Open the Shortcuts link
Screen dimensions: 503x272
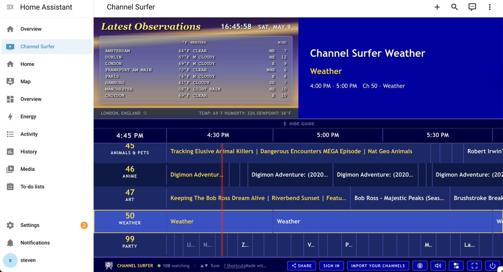pyautogui.click(x=234, y=266)
